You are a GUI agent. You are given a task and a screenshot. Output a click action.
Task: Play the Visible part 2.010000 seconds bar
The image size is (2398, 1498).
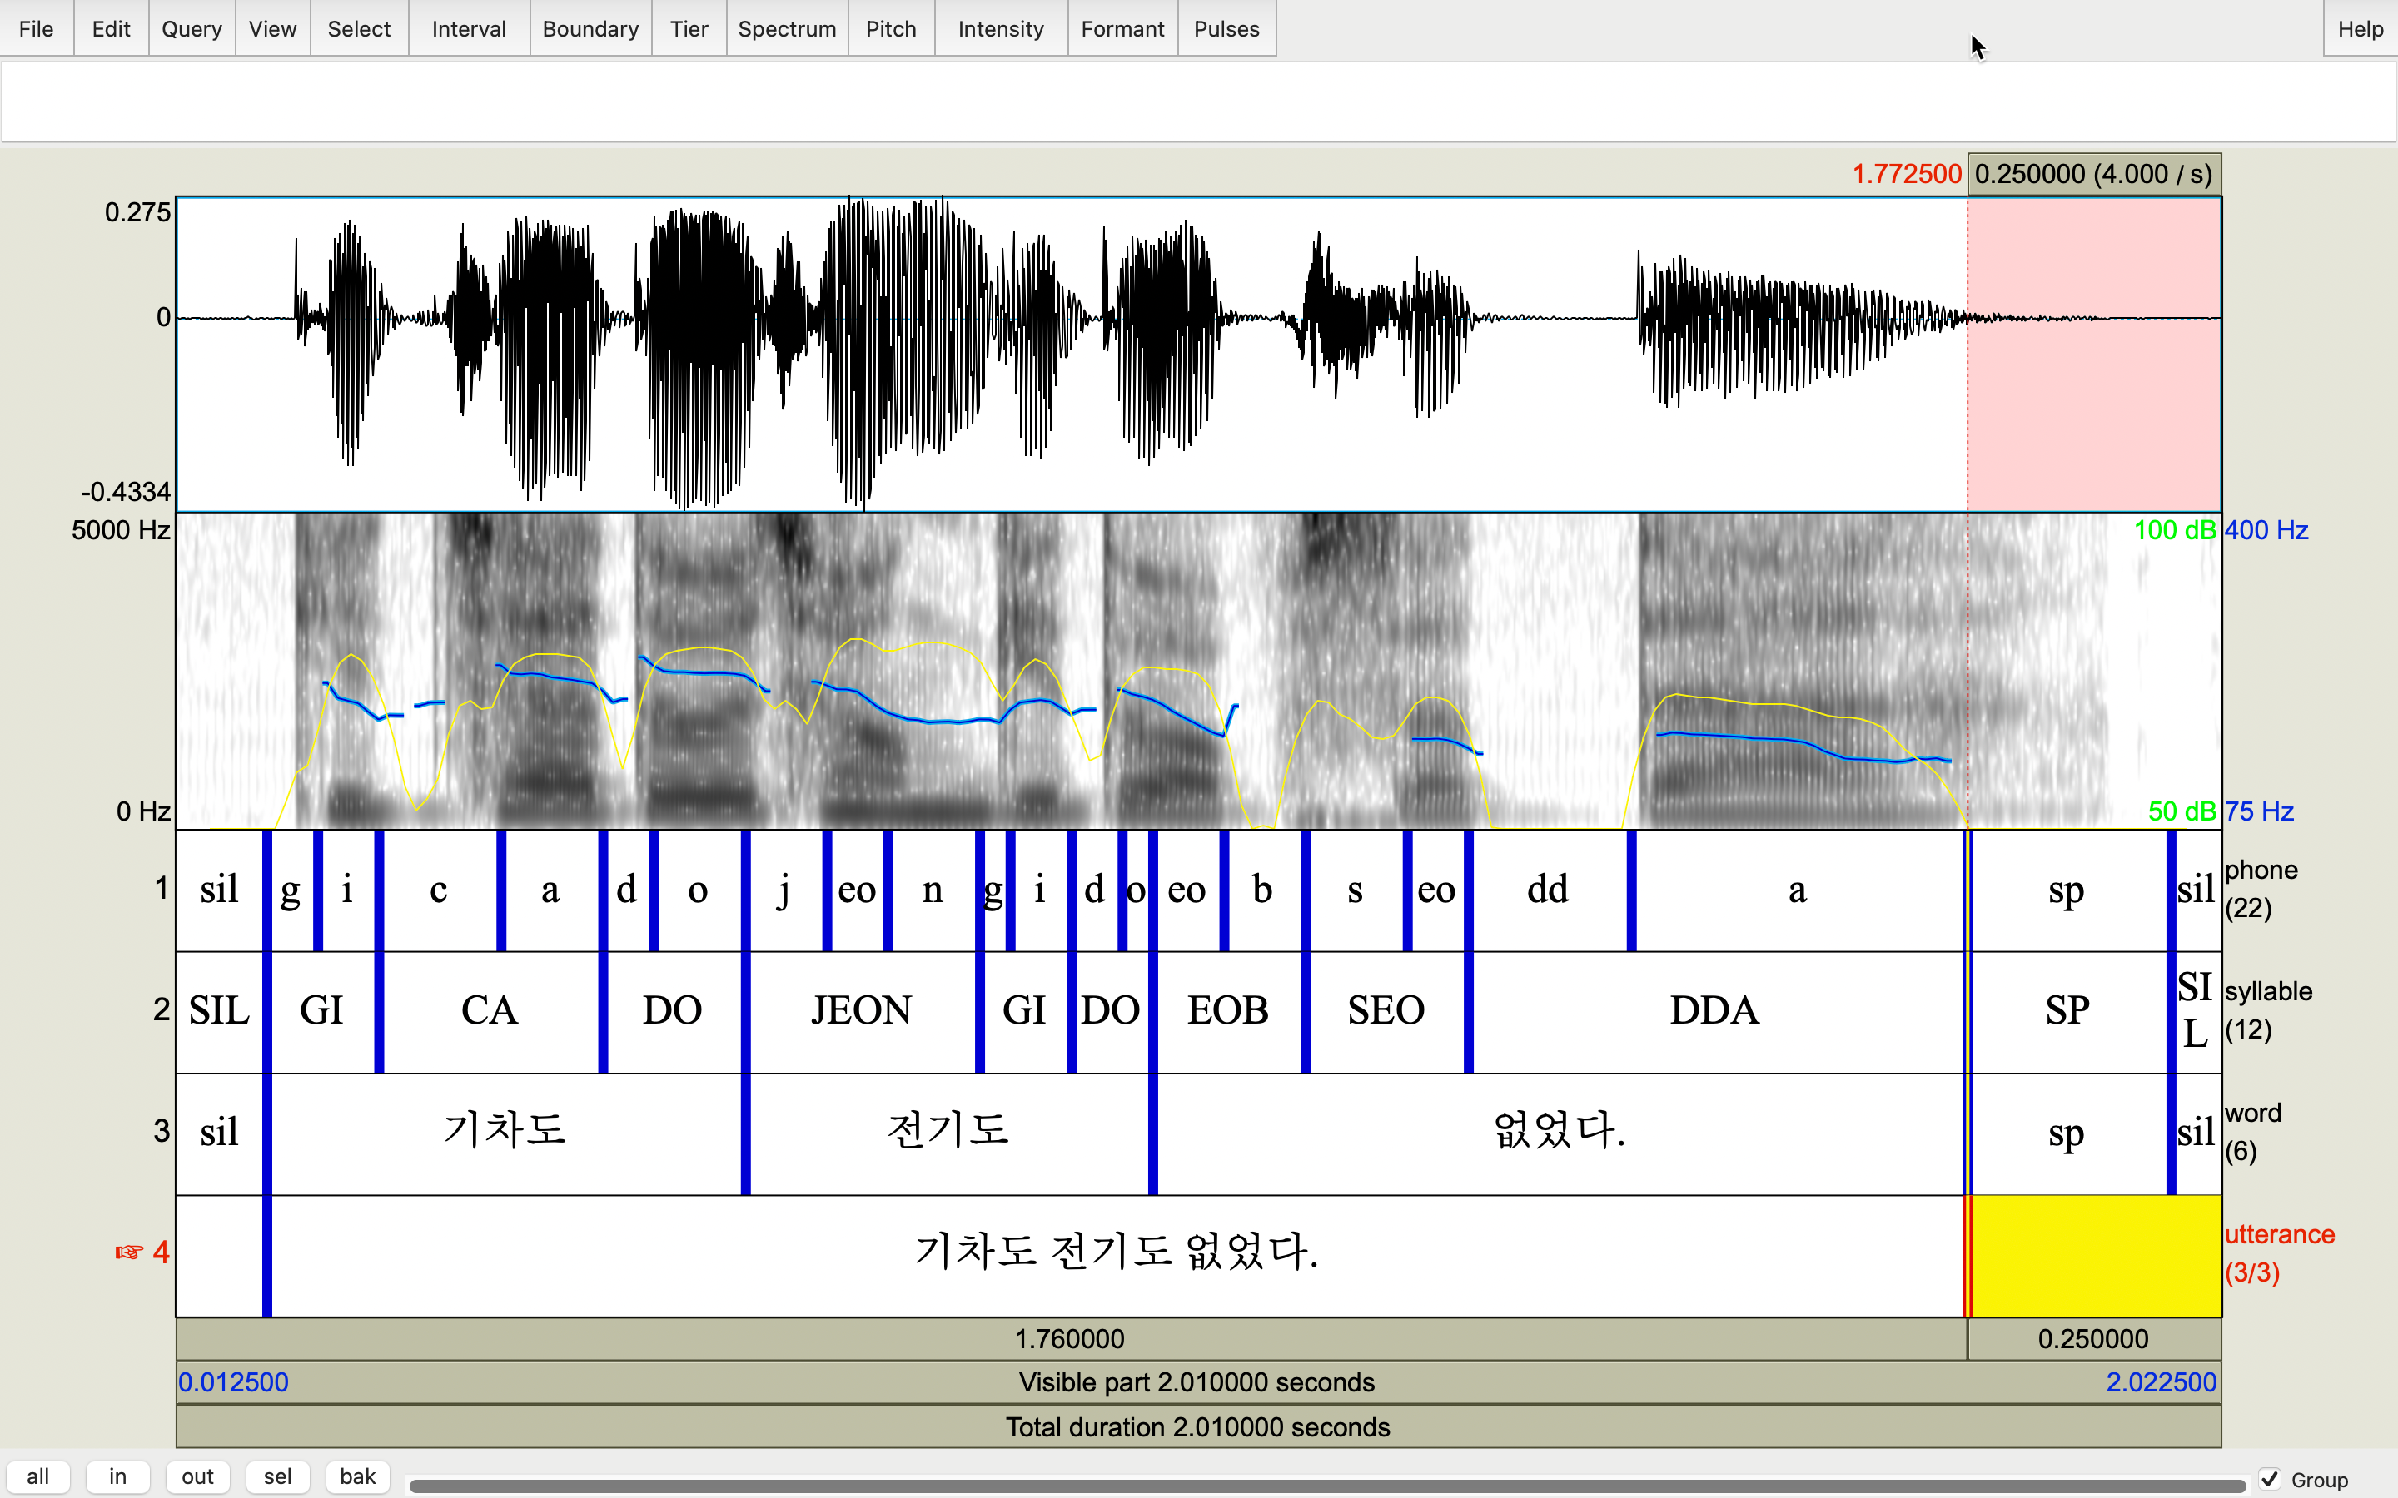(x=1197, y=1382)
